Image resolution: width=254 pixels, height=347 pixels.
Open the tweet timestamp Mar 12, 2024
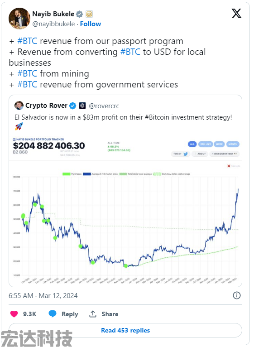point(58,296)
